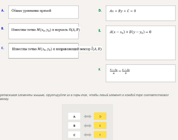Click the box with A(x−x₀)+B(y−y₀)=0
The image size is (178, 140).
coord(141,43)
